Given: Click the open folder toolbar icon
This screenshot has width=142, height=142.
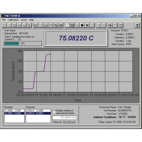Looking at the screenshot, I should coord(9,25).
